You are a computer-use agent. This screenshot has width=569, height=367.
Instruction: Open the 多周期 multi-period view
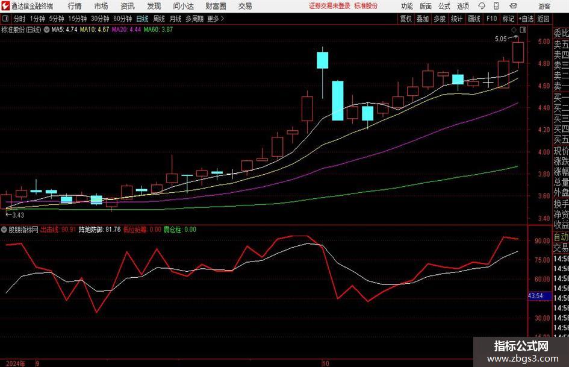(194, 19)
